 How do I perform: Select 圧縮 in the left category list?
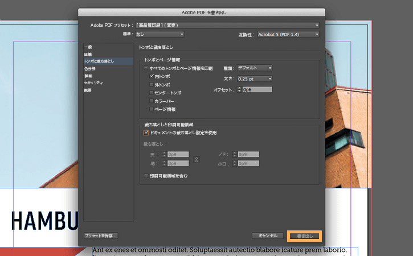108,54
